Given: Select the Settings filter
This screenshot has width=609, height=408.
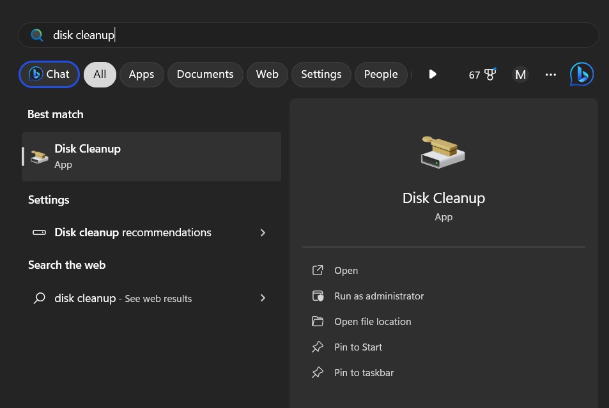Looking at the screenshot, I should click(x=321, y=74).
